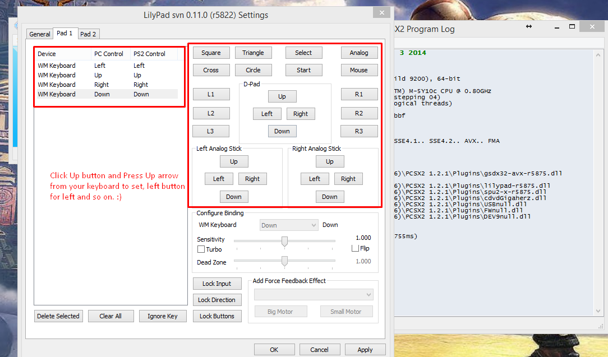
Task: Click Right Analog Stick Up button
Action: (330, 161)
